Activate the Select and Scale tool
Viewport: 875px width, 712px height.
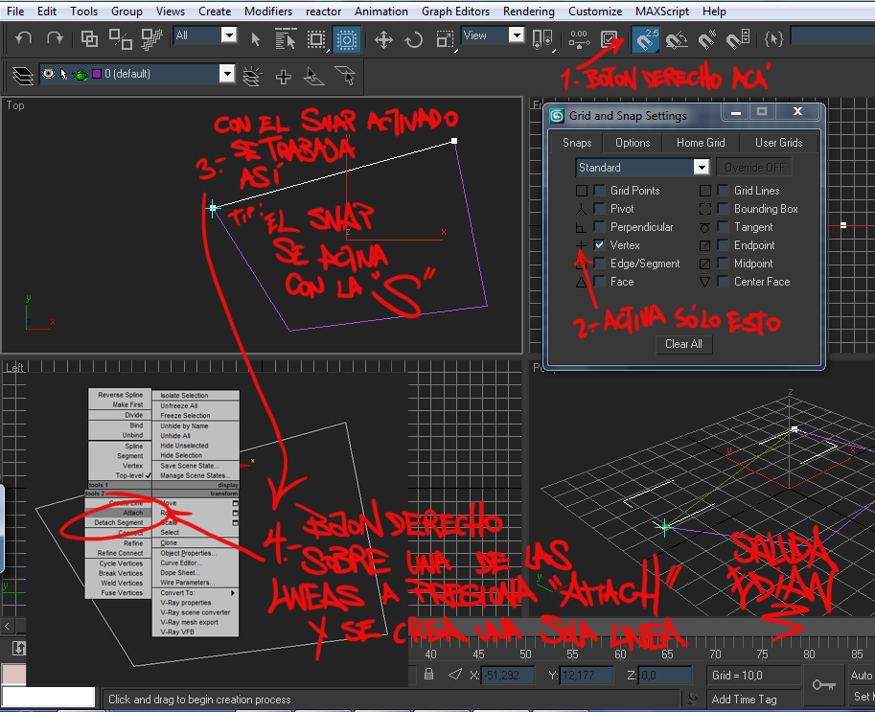point(445,39)
